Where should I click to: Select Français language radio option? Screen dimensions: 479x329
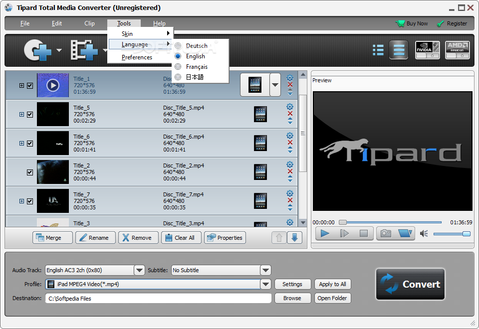(178, 66)
